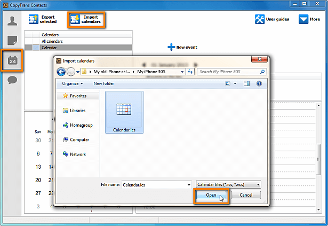Open the Calendar files type dropdown
This screenshot has width=328, height=226.
tap(228, 184)
